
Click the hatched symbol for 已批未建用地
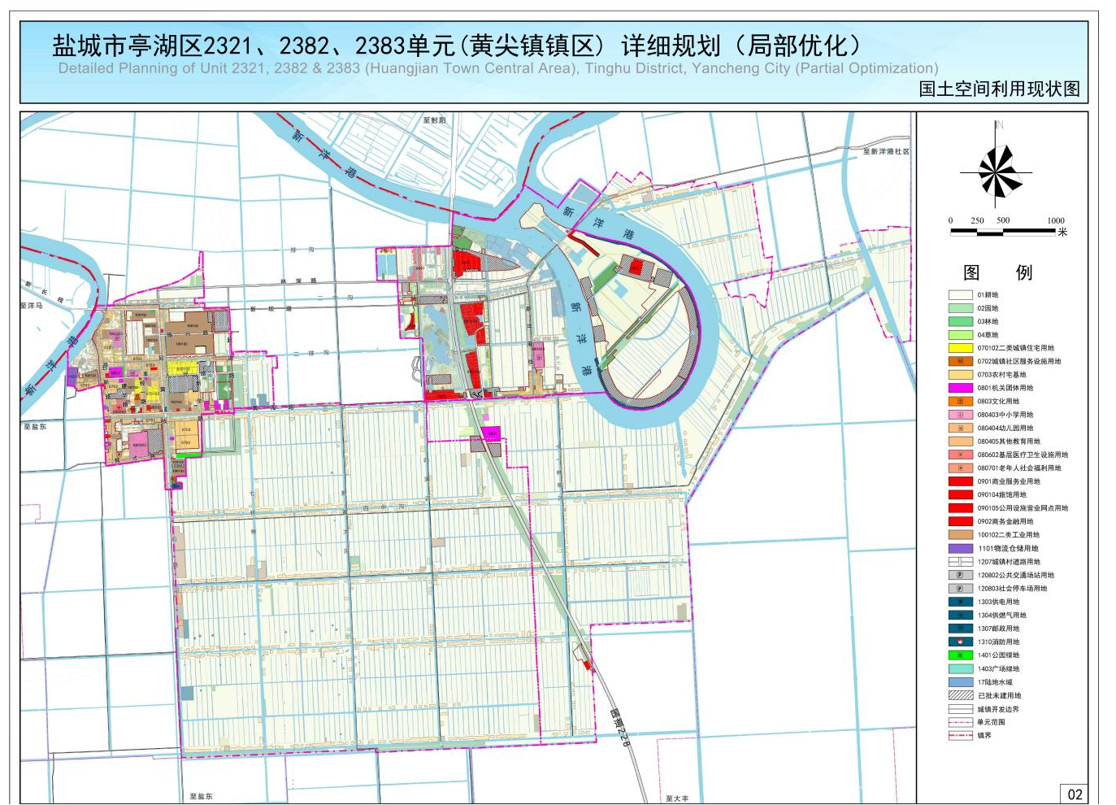(x=960, y=695)
